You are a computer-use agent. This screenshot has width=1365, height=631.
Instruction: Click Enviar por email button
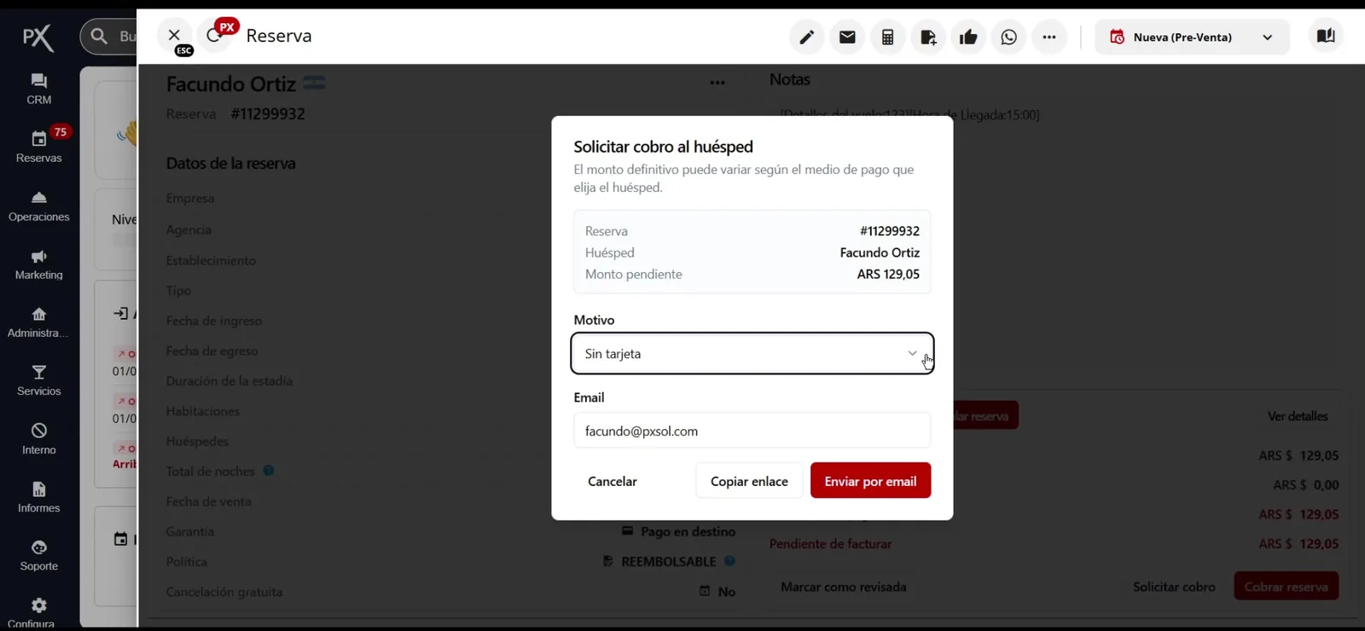click(870, 481)
